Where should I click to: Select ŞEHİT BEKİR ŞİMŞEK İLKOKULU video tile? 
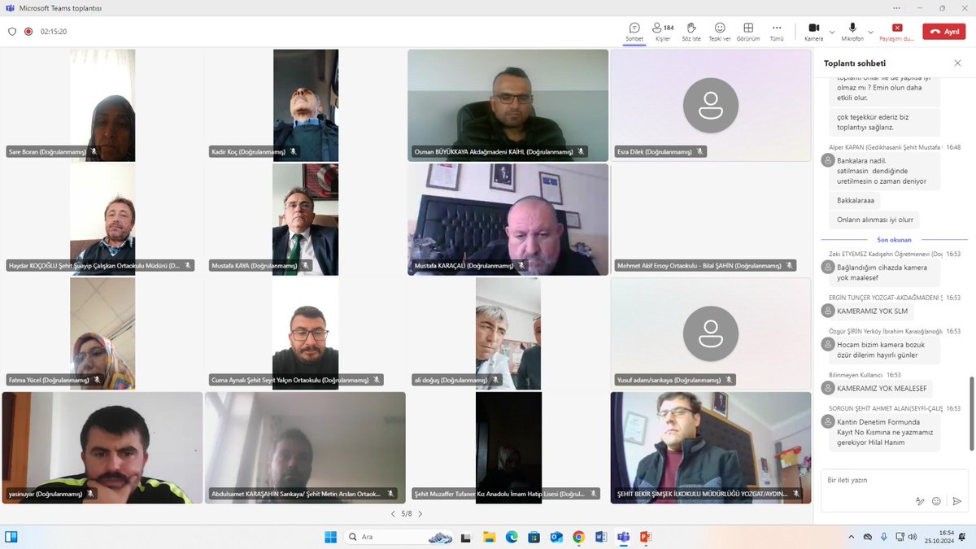pyautogui.click(x=711, y=447)
